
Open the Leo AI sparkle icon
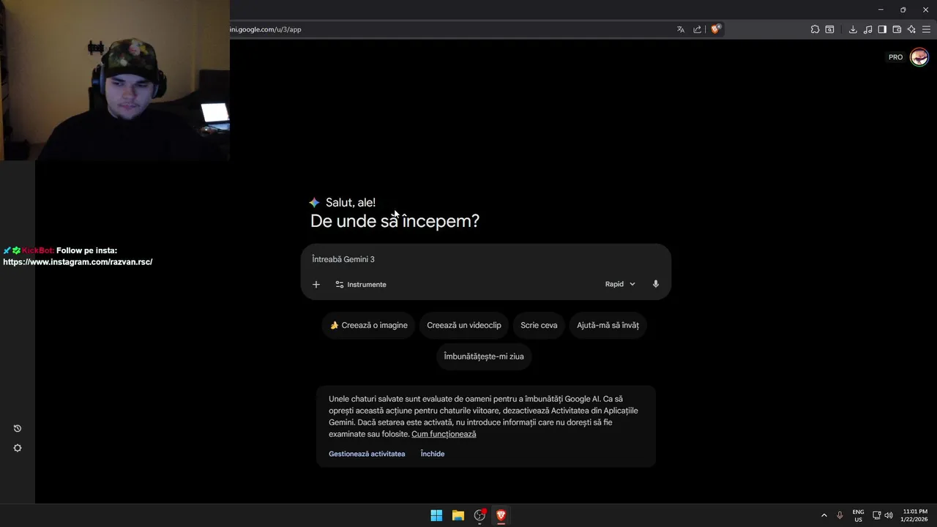[911, 29]
